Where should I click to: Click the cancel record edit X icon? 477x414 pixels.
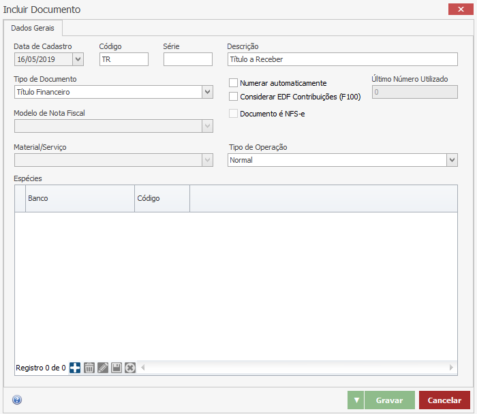tap(130, 368)
